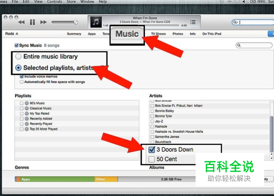
Task: Open the search options magnifier dropdown
Action: [x=235, y=22]
